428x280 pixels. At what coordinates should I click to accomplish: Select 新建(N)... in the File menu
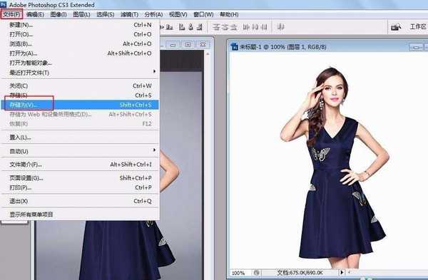pos(79,25)
